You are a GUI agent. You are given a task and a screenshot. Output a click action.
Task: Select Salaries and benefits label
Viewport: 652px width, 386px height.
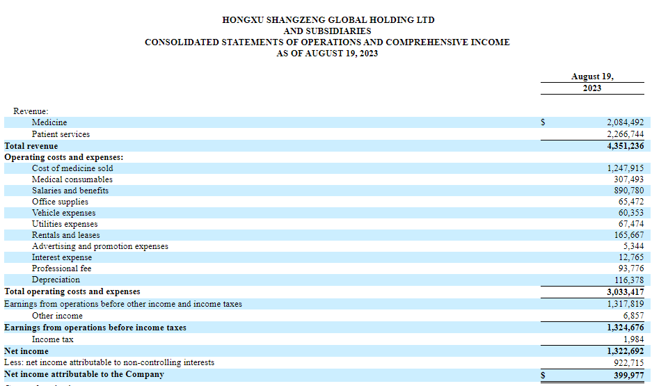(x=70, y=191)
